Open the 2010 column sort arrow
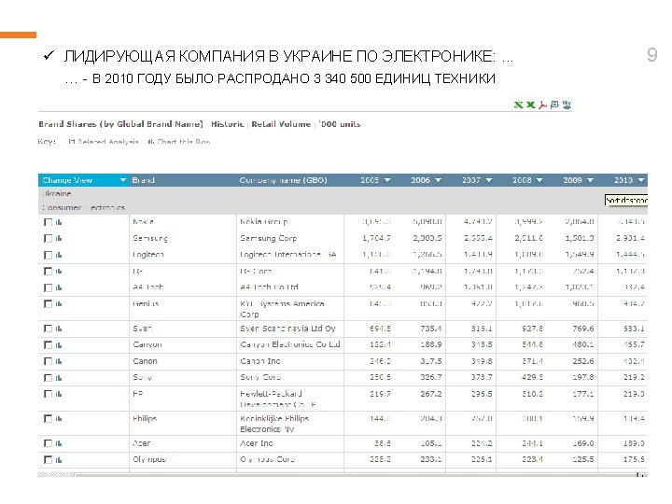Image resolution: width=672 pixels, height=504 pixels. [x=641, y=180]
